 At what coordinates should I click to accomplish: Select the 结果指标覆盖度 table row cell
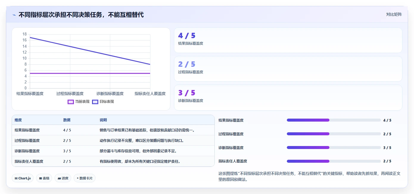[27, 130]
